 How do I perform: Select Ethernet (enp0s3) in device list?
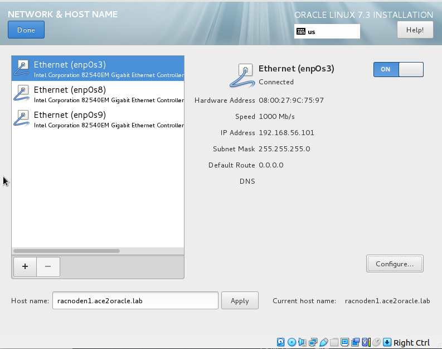pos(98,68)
